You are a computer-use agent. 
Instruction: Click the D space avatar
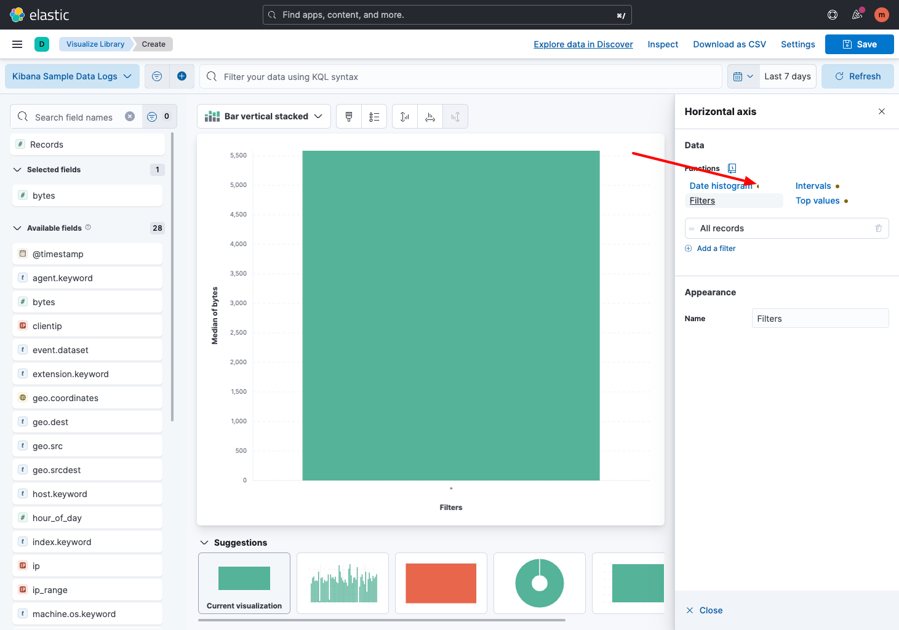[x=42, y=44]
